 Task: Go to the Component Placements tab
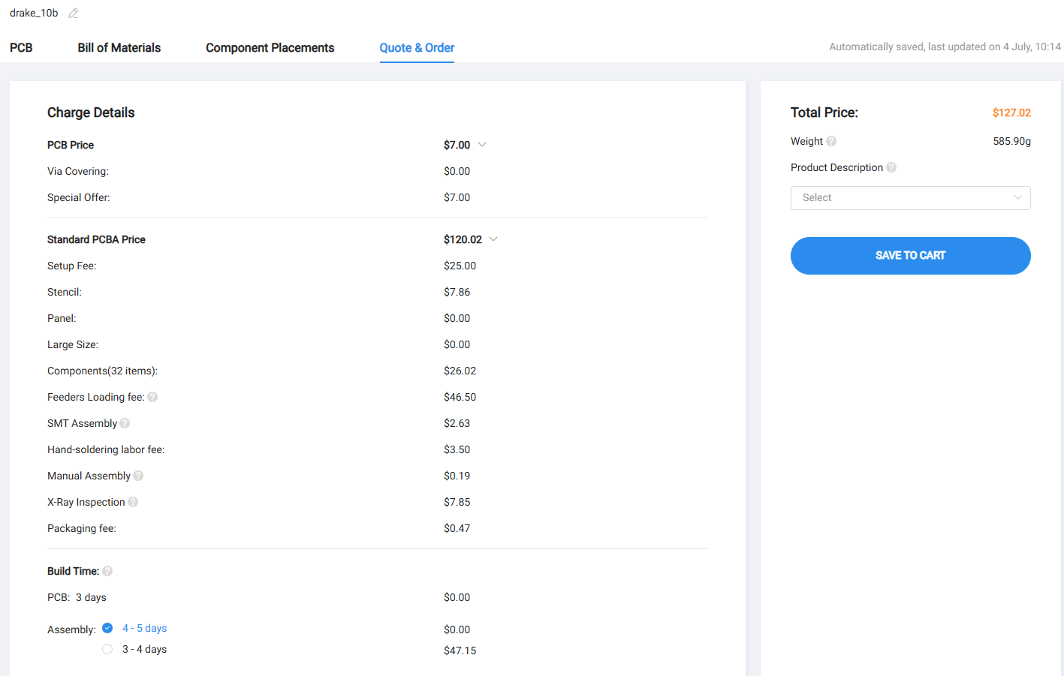point(270,48)
